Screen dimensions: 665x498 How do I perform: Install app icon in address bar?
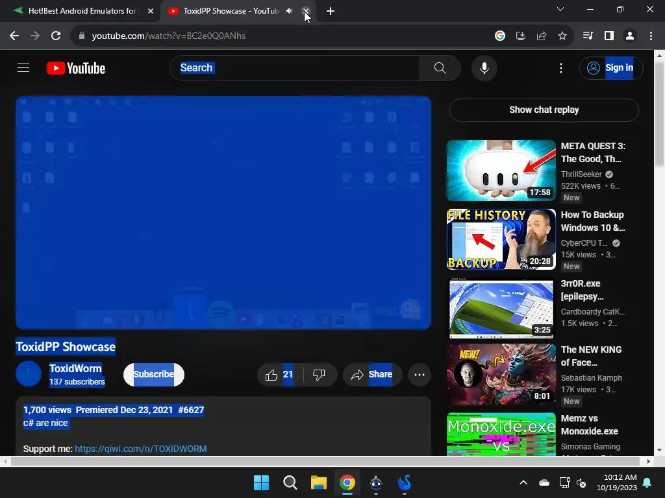tap(520, 36)
